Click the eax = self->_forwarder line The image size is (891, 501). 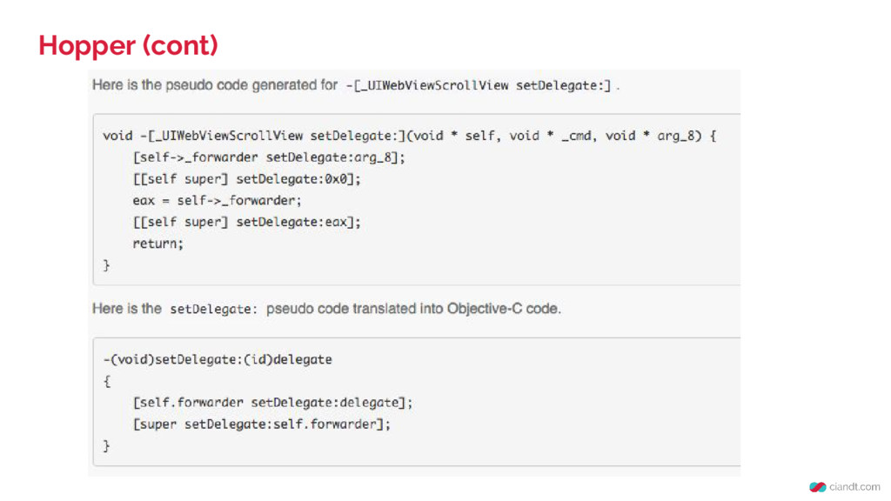point(217,201)
